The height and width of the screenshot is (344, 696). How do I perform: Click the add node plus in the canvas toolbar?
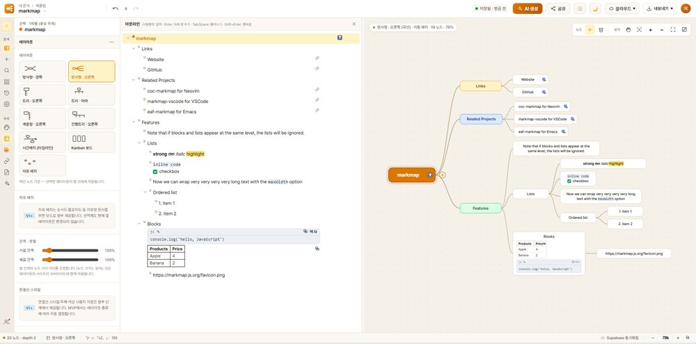click(x=590, y=30)
